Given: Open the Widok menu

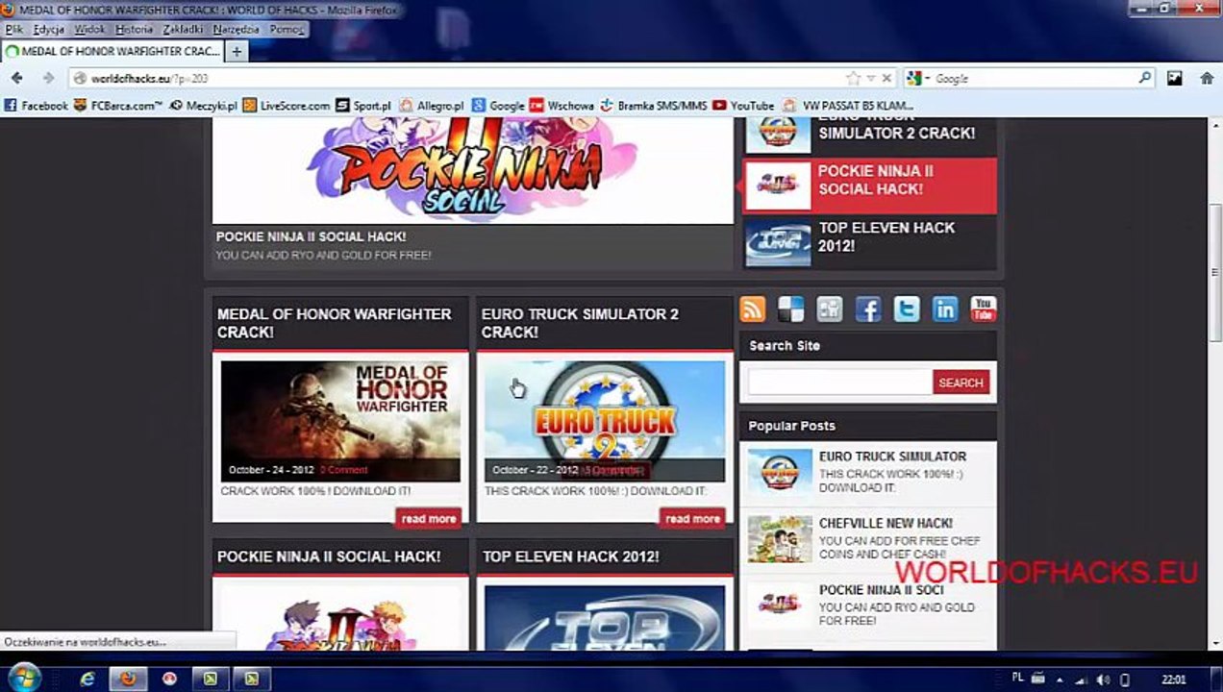Looking at the screenshot, I should [89, 30].
